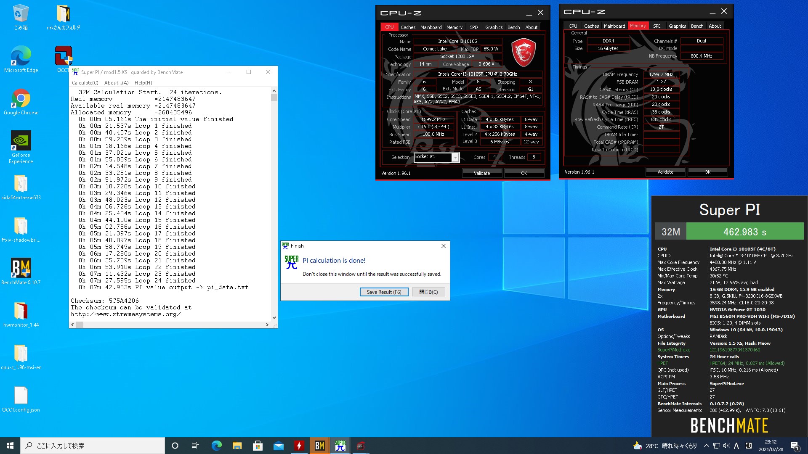Click the Checksum: 5C5A4206 line
Viewport: 808px width, 454px height.
coord(104,301)
